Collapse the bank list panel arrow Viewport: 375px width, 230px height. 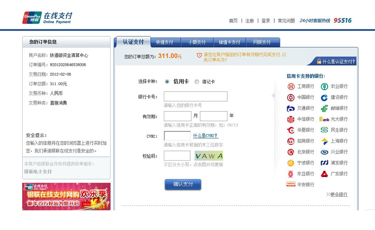click(x=274, y=96)
